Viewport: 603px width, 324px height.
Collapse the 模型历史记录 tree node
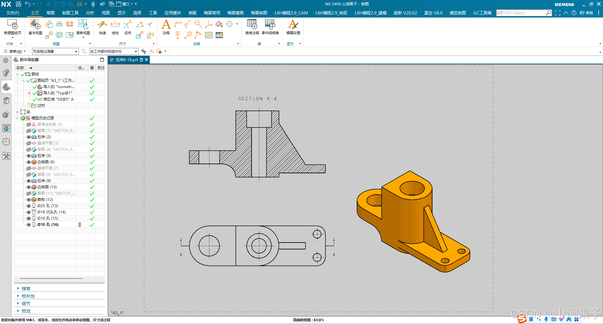[x=18, y=118]
